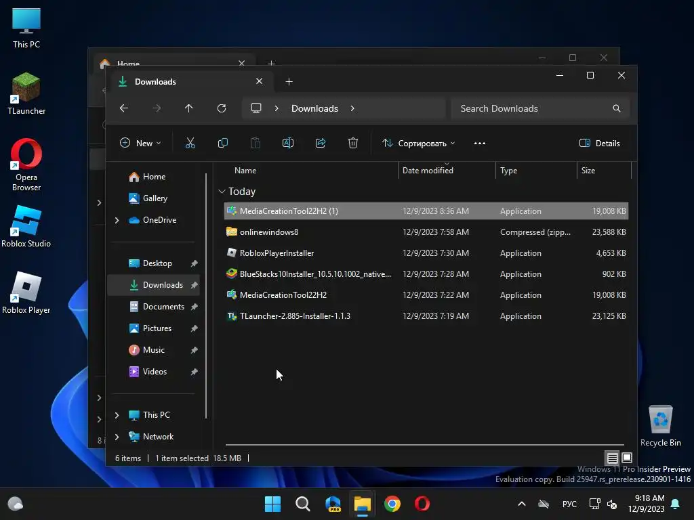Image resolution: width=694 pixels, height=520 pixels.
Task: Select onlinewindows8 zip file
Action: (426, 232)
